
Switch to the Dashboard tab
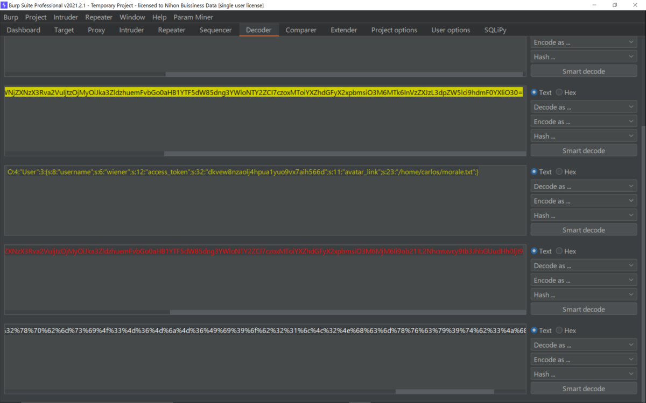[24, 30]
